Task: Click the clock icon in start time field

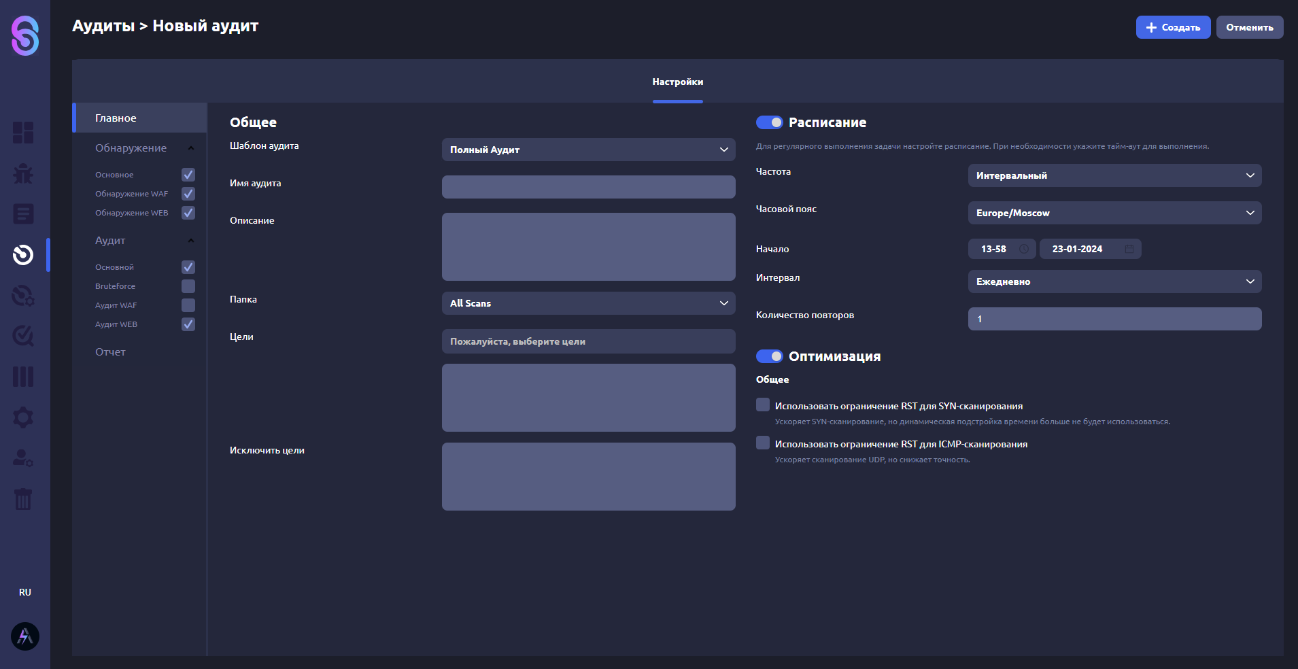Action: pyautogui.click(x=1024, y=249)
